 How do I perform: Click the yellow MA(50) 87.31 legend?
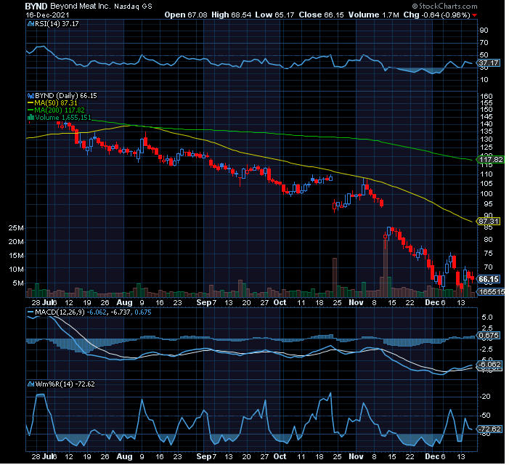52,103
